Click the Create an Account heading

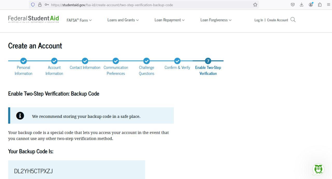[35, 46]
